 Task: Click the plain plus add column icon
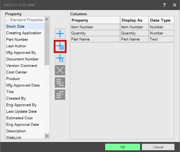[x=60, y=34]
